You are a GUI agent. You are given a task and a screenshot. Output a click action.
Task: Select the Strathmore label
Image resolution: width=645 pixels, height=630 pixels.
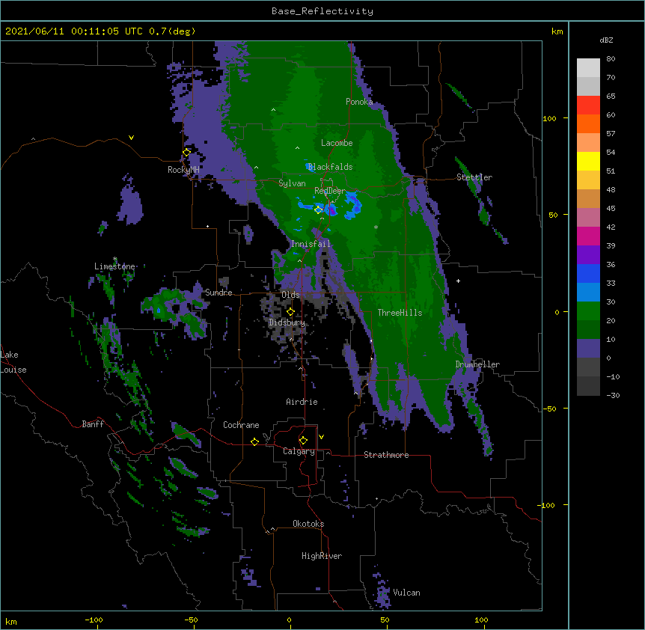(x=386, y=455)
